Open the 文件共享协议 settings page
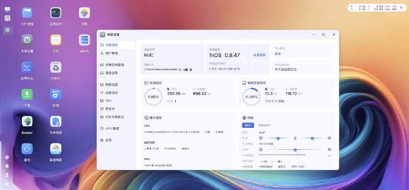Image resolution: width=409 pixels, height=190 pixels. [x=116, y=117]
